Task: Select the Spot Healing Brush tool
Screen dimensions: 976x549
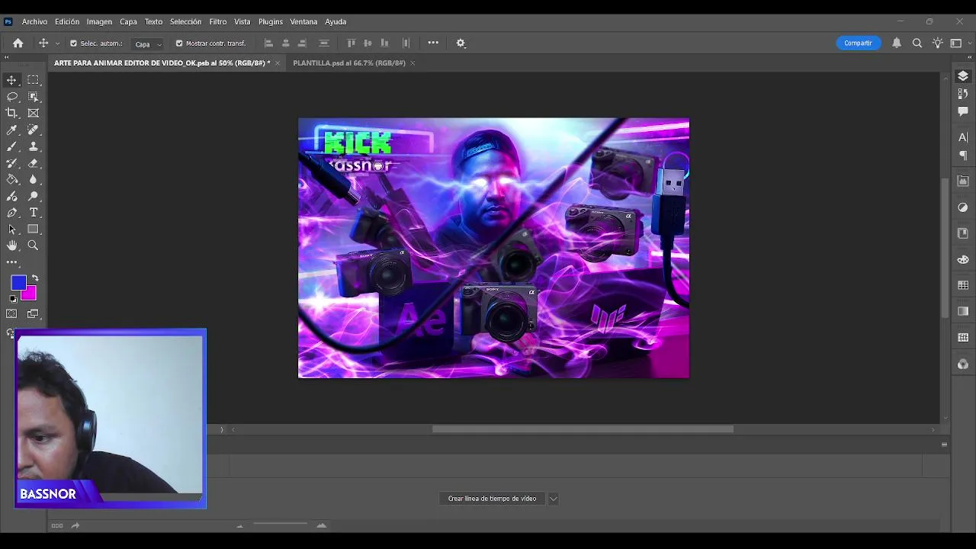Action: click(34, 130)
